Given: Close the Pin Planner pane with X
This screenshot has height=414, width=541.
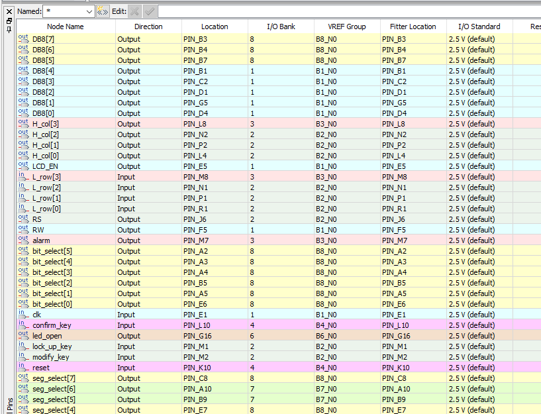Looking at the screenshot, I should point(9,12).
